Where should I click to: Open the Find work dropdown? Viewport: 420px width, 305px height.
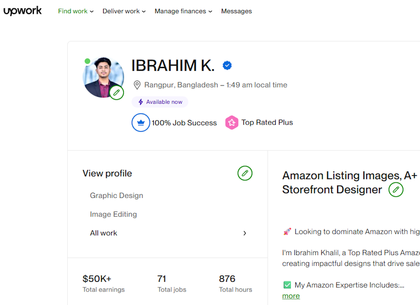76,11
